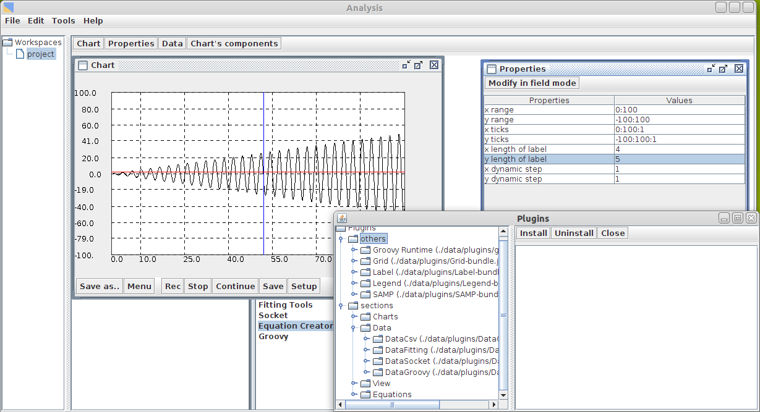Screen dimensions: 760x412
Task: Select Fitting Tools in the list
Action: coord(286,305)
